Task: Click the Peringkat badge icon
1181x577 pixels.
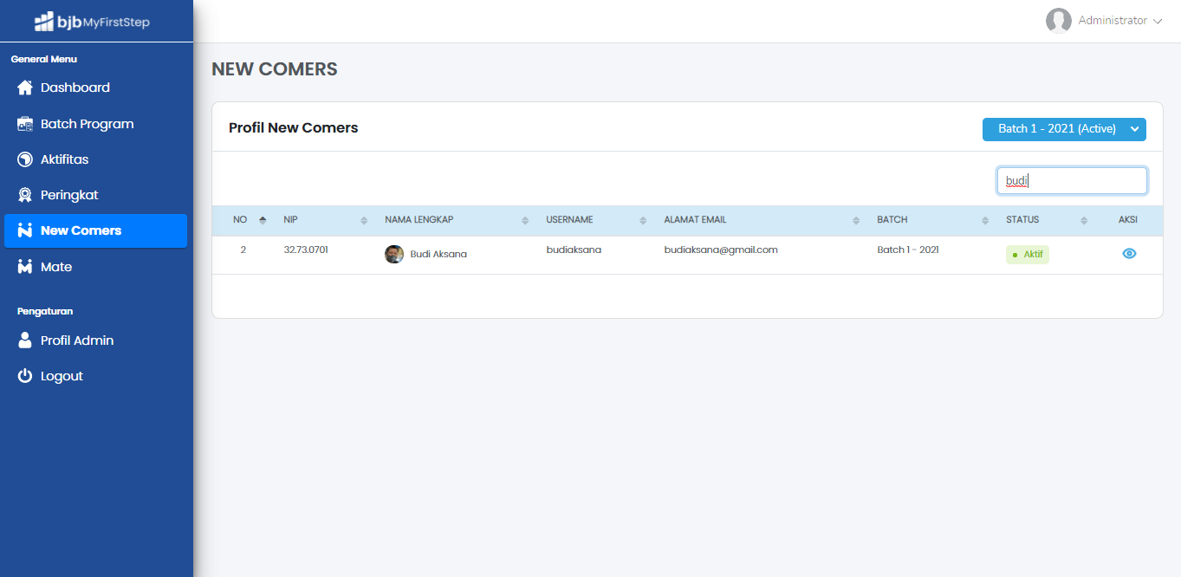Action: (25, 195)
